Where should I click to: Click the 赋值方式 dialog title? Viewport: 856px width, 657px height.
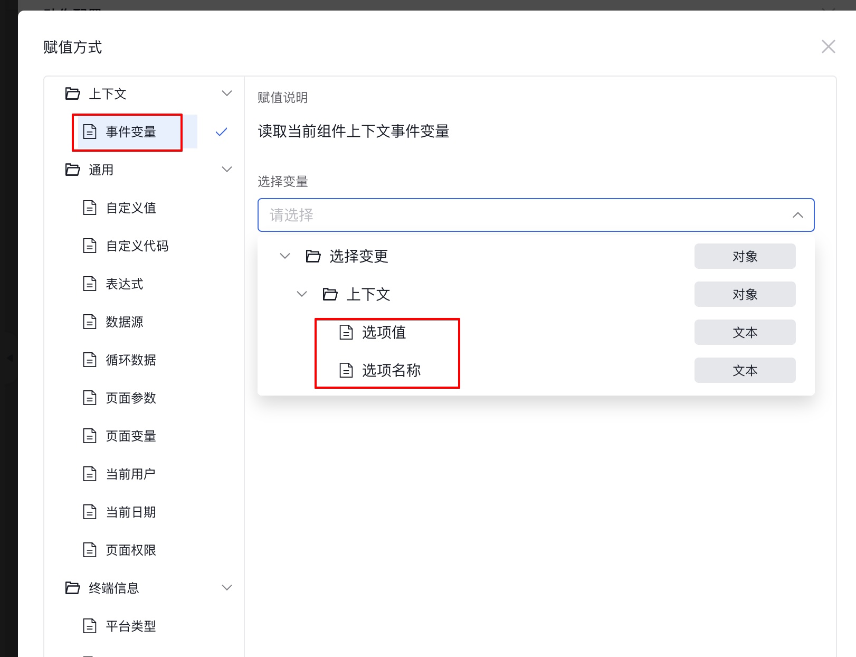click(x=73, y=47)
